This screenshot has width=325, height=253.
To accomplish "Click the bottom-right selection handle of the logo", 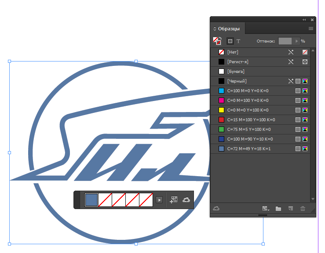I will click(x=263, y=244).
